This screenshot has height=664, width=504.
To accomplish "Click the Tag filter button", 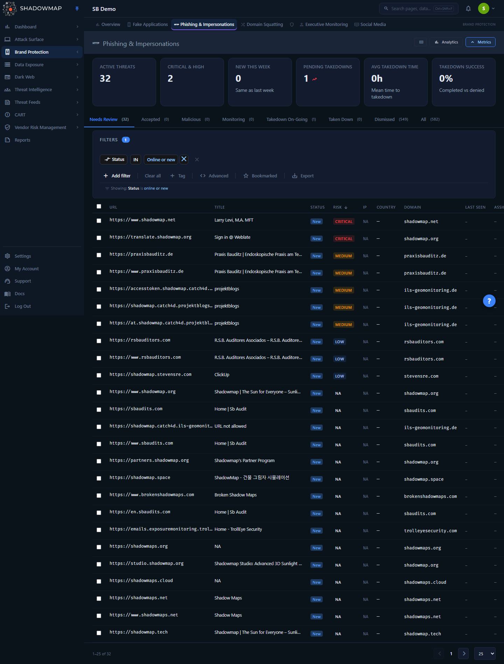I will point(178,176).
